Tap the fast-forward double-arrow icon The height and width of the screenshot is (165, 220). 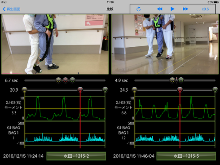click(185, 9)
